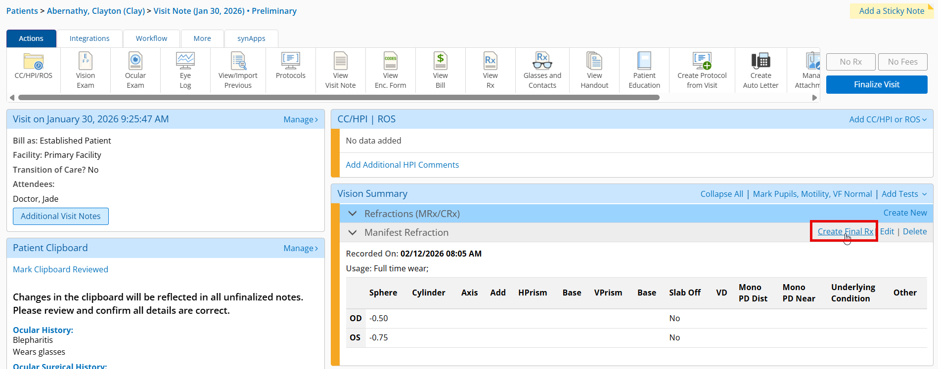938x369 pixels.
Task: Open the Glasses and Contacts icon
Action: 542,61
